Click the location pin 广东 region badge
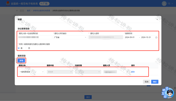The height and width of the screenshot is (101, 176). pyautogui.click(x=45, y=4)
